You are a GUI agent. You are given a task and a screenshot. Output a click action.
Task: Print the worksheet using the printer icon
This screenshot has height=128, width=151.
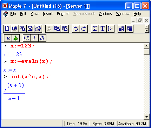[x=38, y=29]
